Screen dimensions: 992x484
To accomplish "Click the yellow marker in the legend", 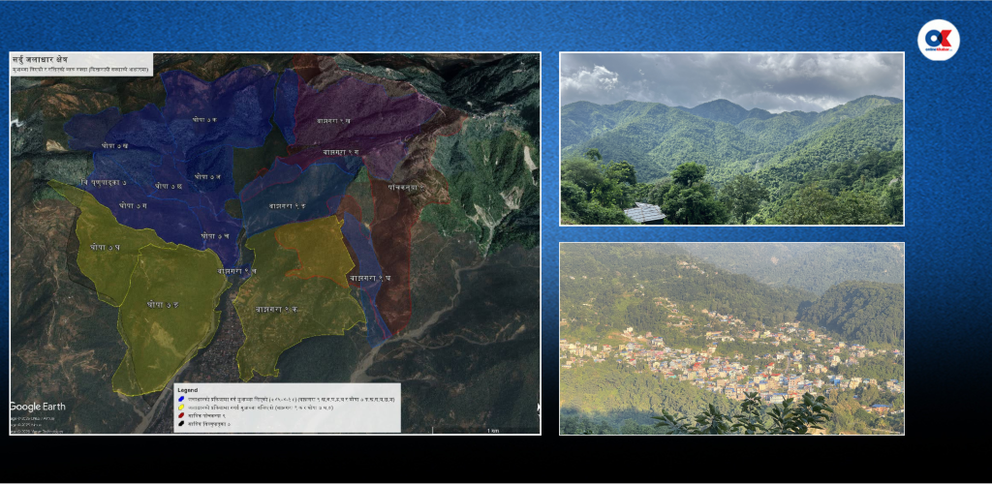I will tap(181, 406).
